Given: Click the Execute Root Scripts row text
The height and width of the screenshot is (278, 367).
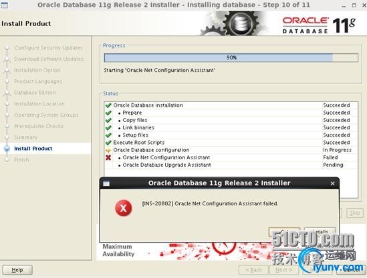Looking at the screenshot, I should [x=139, y=143].
